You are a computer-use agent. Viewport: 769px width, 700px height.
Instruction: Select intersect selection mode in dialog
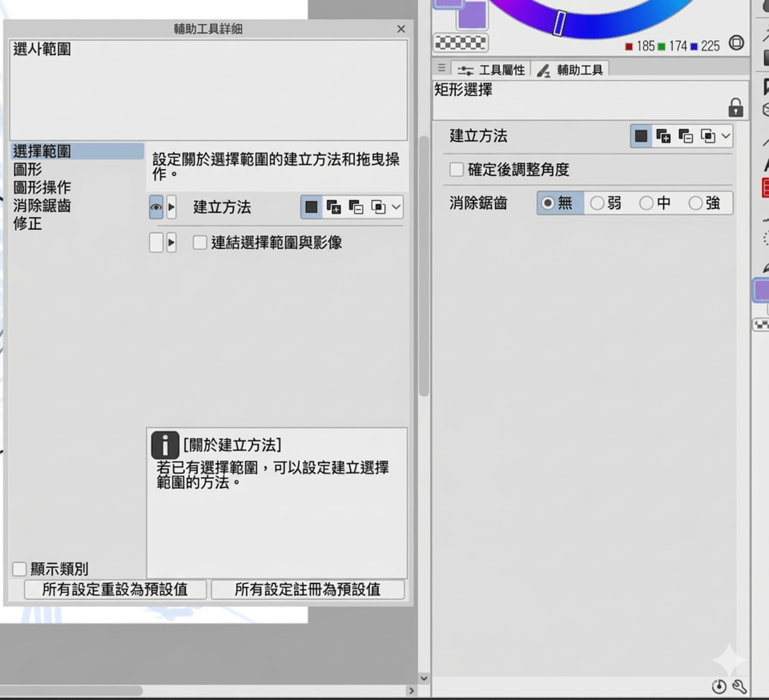[378, 207]
